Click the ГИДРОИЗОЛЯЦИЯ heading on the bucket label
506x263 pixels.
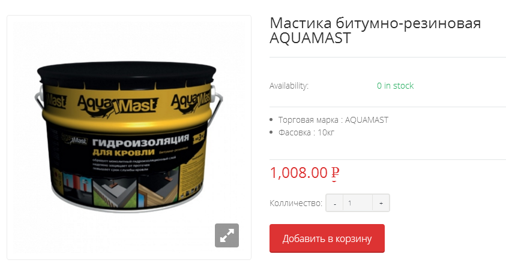click(140, 141)
